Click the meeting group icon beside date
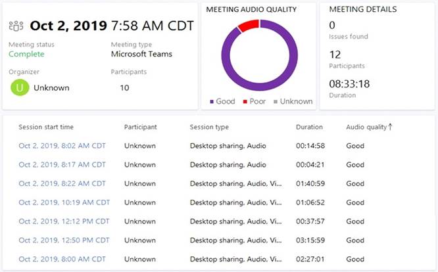This screenshot has height=272, width=438. pos(16,26)
